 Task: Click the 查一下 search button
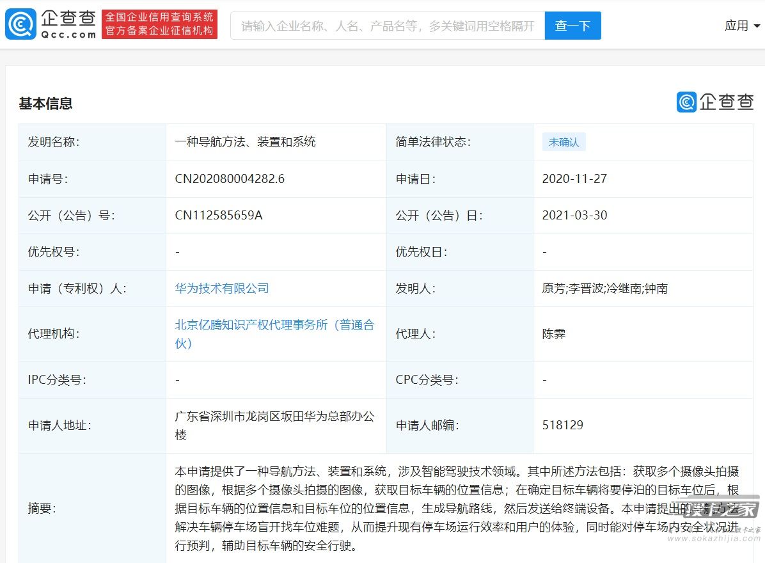coord(572,26)
